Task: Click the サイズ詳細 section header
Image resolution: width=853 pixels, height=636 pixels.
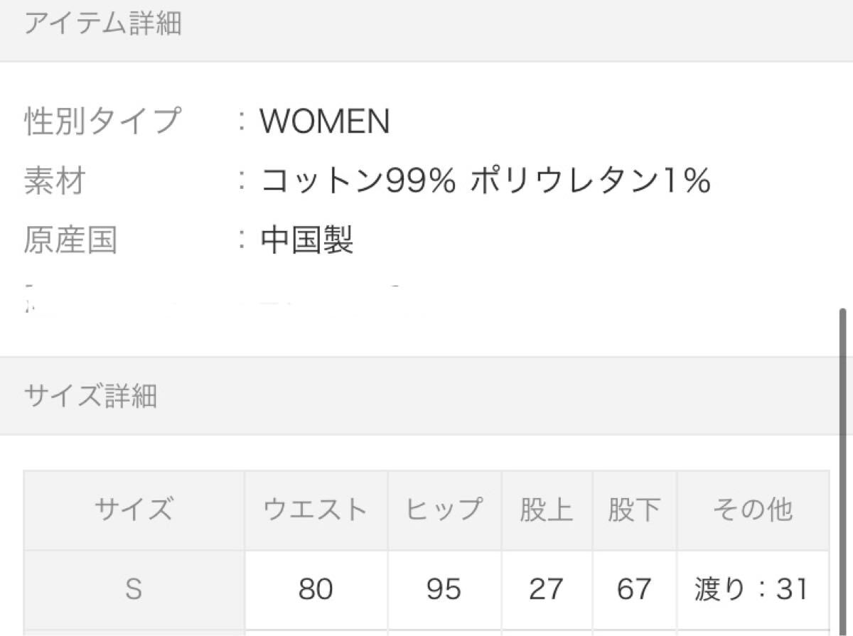Action: click(x=90, y=396)
